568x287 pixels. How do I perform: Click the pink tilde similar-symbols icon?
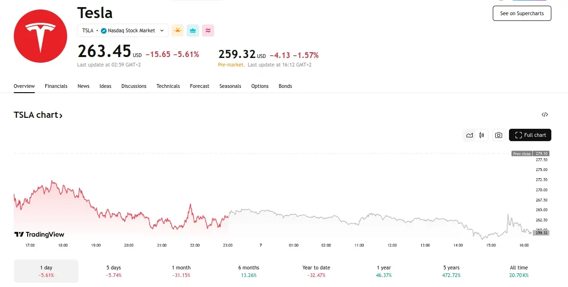pos(208,30)
